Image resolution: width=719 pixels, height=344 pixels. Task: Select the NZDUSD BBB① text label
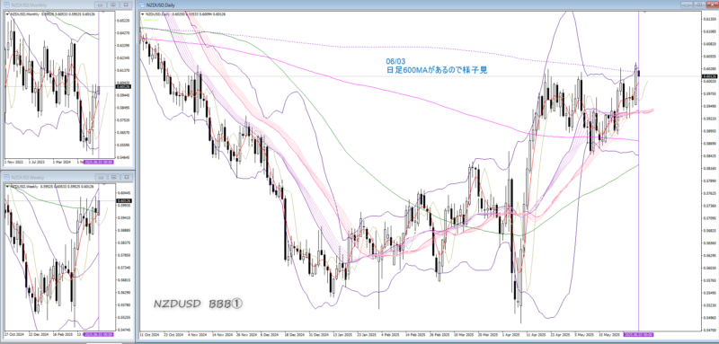tap(198, 304)
